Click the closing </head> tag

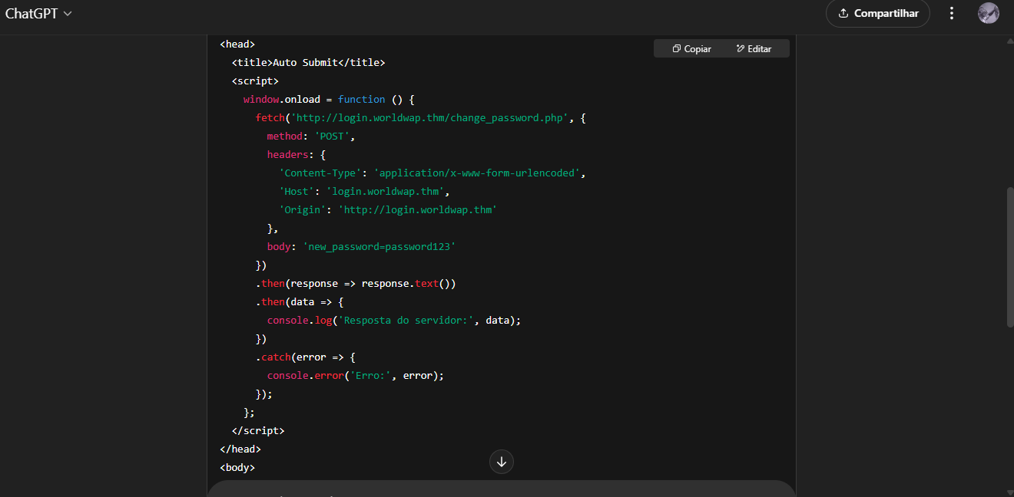pos(240,449)
